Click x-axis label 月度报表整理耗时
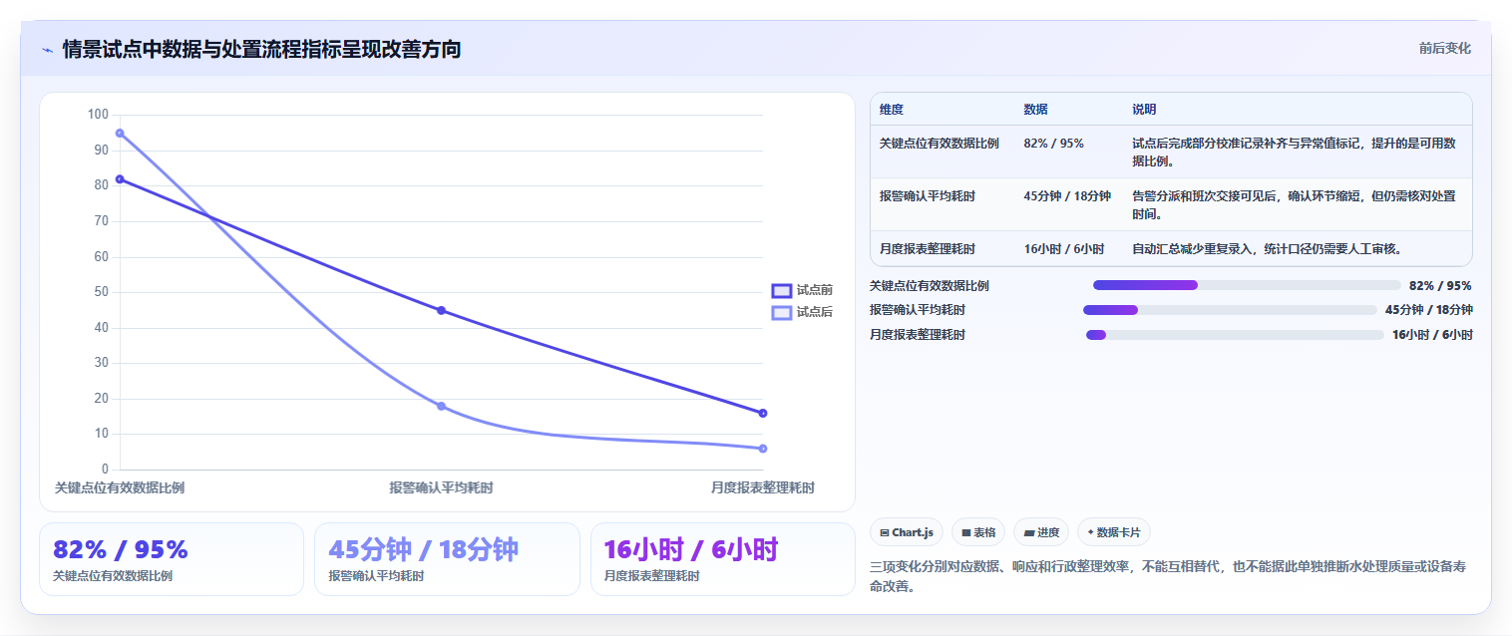 [763, 487]
